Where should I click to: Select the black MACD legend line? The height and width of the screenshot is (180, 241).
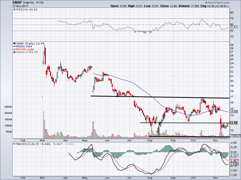point(14,144)
